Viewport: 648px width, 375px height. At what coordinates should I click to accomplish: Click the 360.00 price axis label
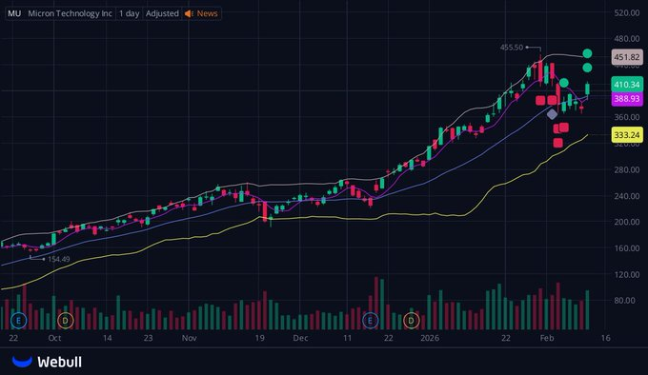click(627, 117)
